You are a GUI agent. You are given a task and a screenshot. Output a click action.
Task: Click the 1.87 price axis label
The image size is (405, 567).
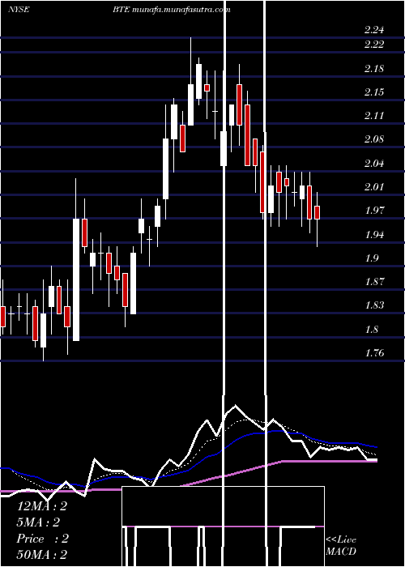point(374,282)
